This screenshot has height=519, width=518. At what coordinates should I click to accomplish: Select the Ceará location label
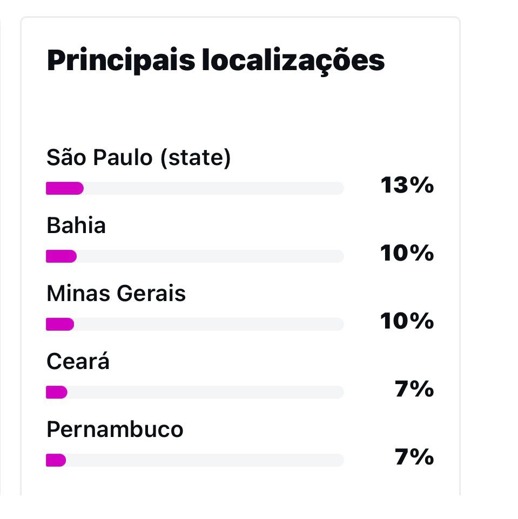click(x=78, y=360)
